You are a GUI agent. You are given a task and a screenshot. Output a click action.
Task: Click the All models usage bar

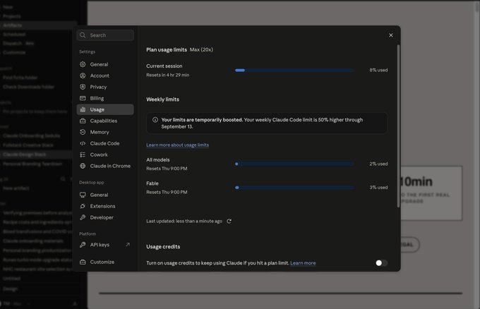(x=294, y=164)
